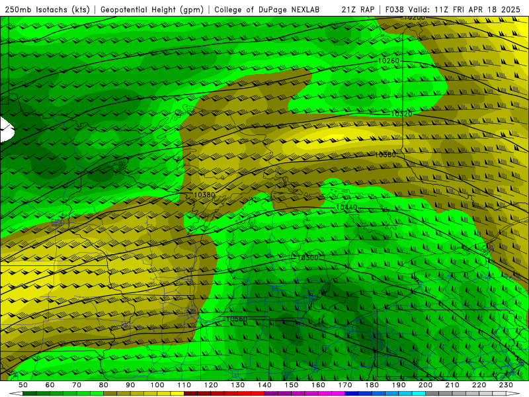529x397 pixels.
Task: Select the red swatch below 140
Action: pyautogui.click(x=258, y=393)
